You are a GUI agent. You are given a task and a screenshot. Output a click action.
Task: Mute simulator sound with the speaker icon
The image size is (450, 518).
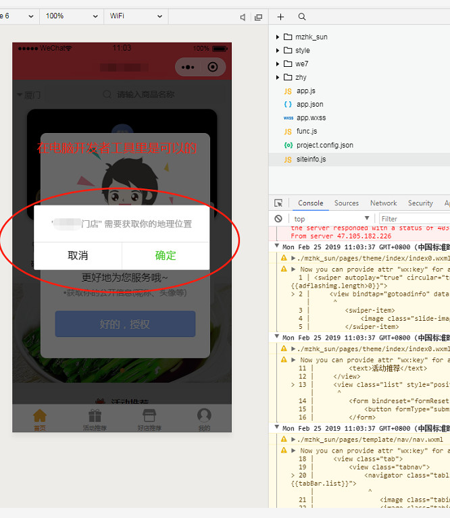(243, 17)
